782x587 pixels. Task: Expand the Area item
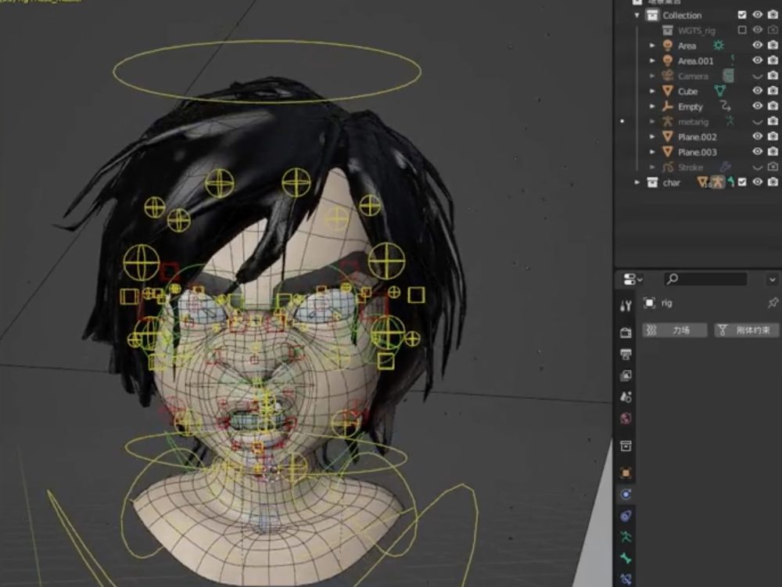pyautogui.click(x=652, y=45)
